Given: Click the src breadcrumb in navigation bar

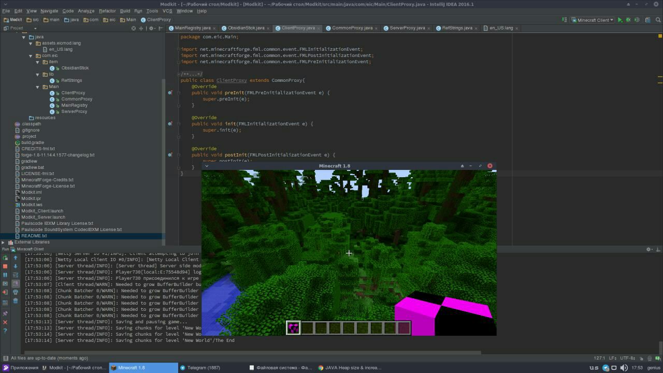Looking at the screenshot, I should coord(33,20).
